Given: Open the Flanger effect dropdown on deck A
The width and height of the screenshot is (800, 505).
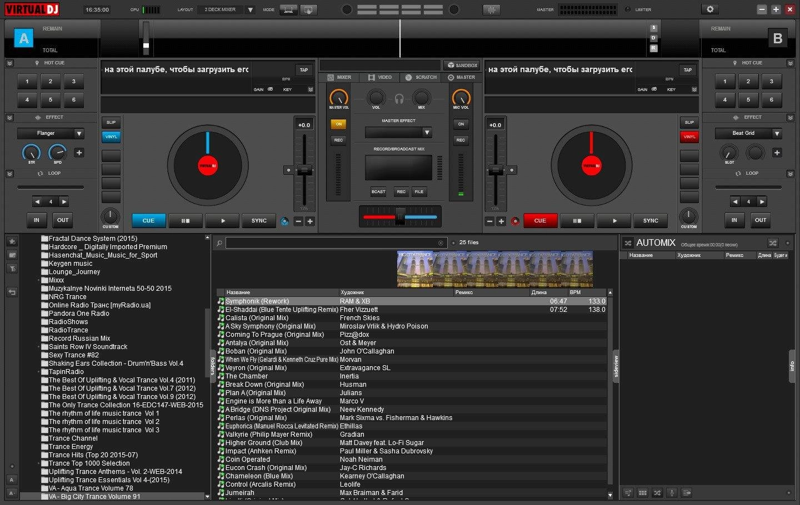Looking at the screenshot, I should pos(79,133).
